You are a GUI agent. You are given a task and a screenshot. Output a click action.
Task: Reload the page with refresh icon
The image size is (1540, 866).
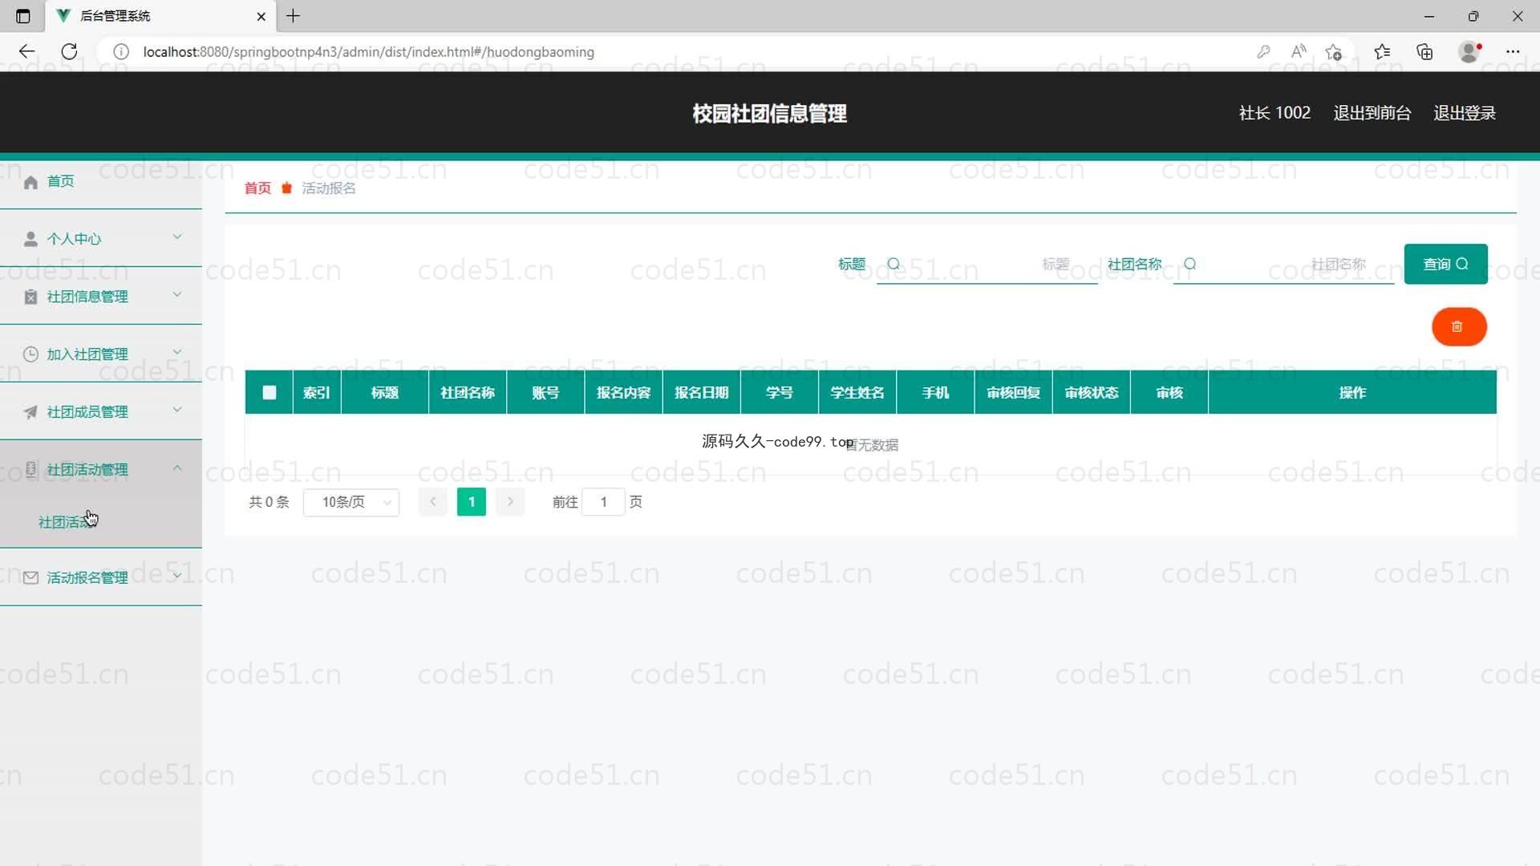pyautogui.click(x=70, y=51)
